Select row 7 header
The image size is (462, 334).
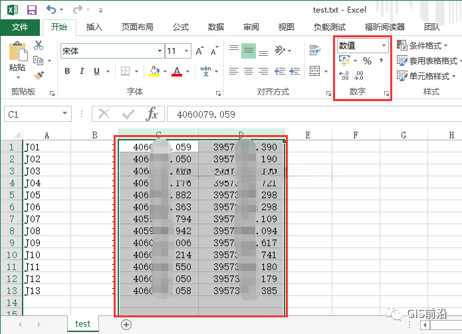tap(11, 219)
